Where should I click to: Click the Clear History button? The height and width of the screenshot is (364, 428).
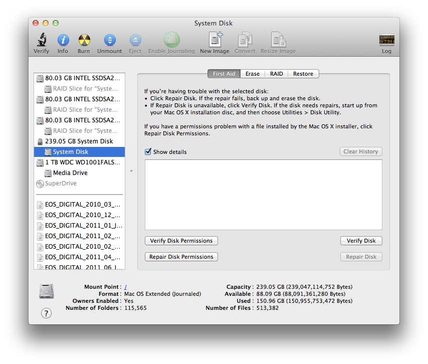[361, 151]
